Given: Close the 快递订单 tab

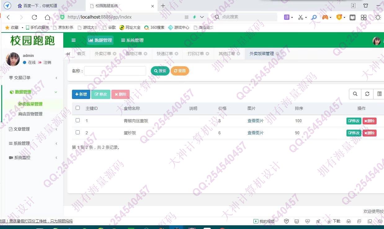Looking at the screenshot, I should click(x=176, y=54).
